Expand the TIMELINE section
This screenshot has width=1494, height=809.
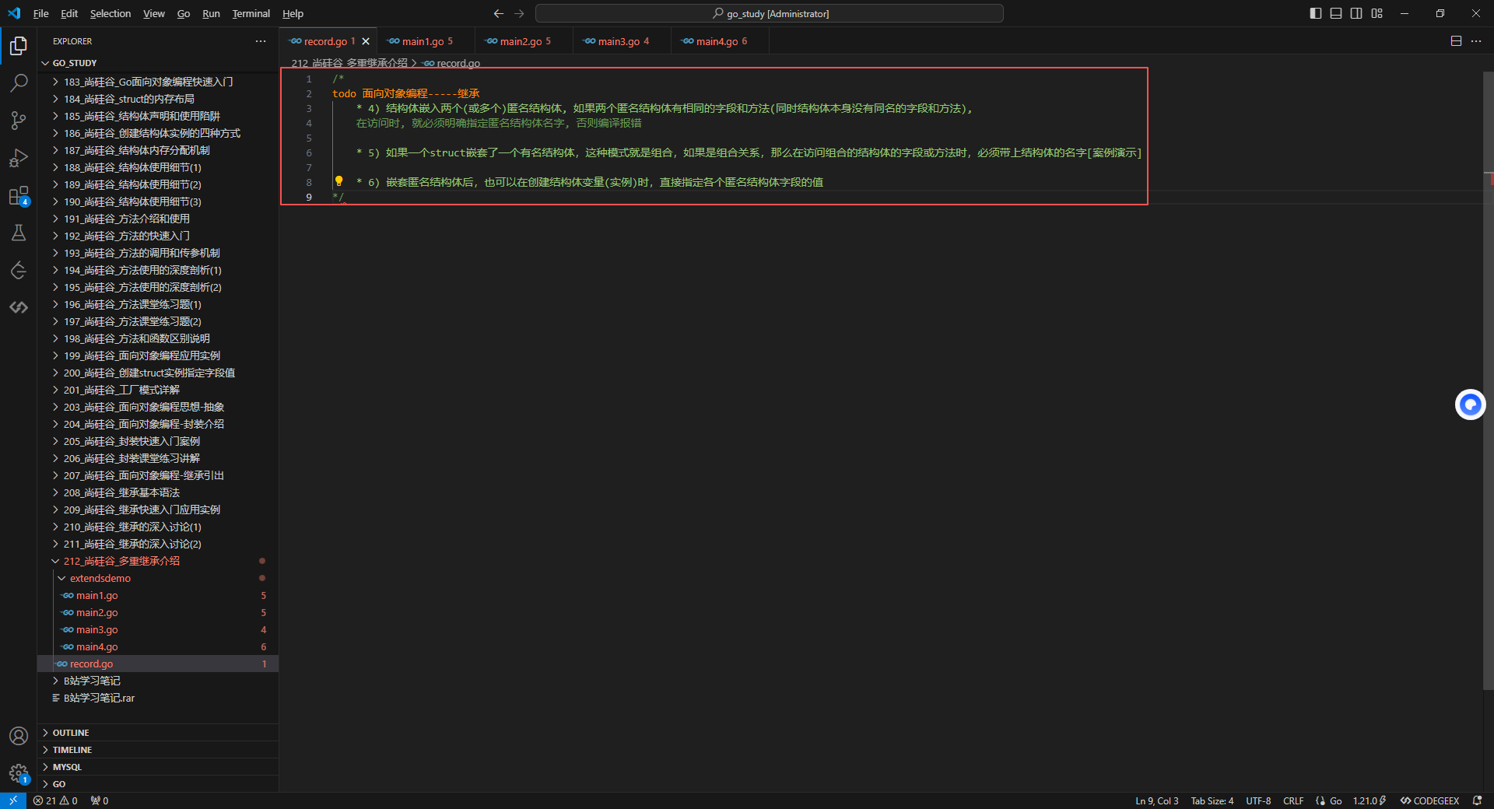[158, 750]
